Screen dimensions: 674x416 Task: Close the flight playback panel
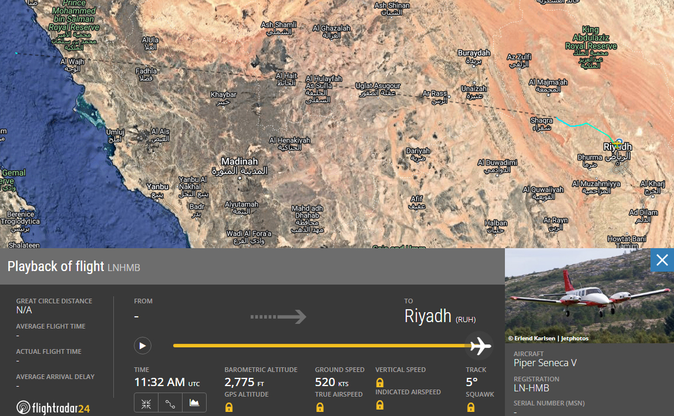pos(662,260)
